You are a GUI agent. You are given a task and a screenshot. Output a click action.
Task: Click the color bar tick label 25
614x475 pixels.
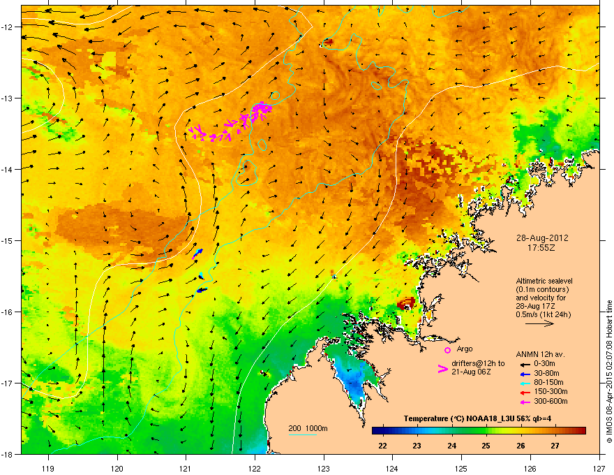click(x=486, y=446)
